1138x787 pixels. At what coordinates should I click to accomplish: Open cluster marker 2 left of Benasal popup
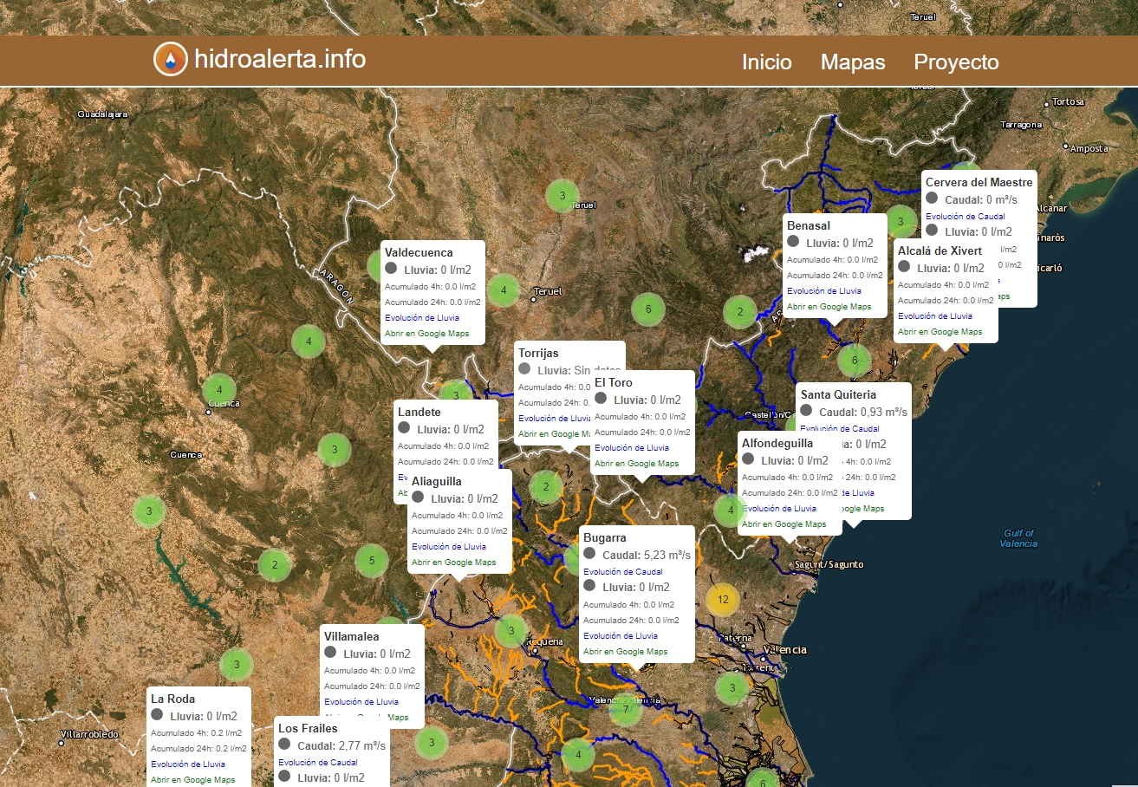740,312
